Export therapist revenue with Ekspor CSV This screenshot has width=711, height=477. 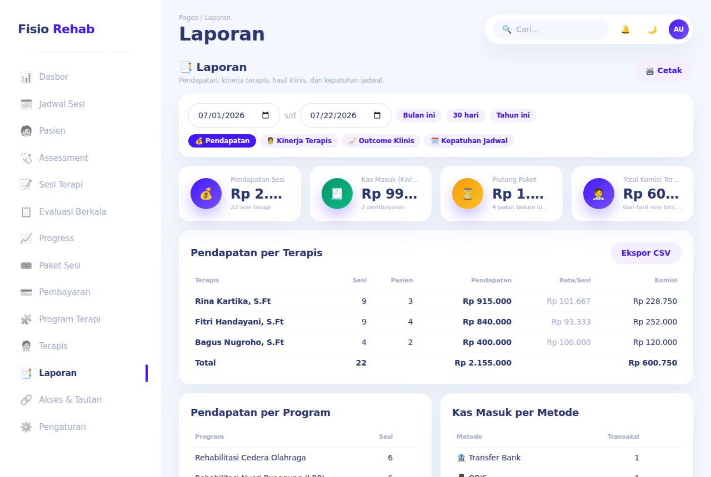[x=646, y=253]
